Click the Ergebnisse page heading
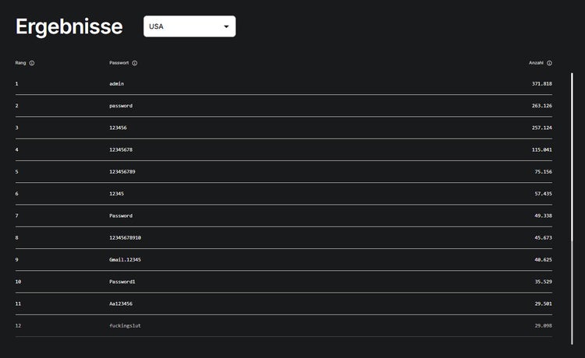The height and width of the screenshot is (358, 585). 69,26
